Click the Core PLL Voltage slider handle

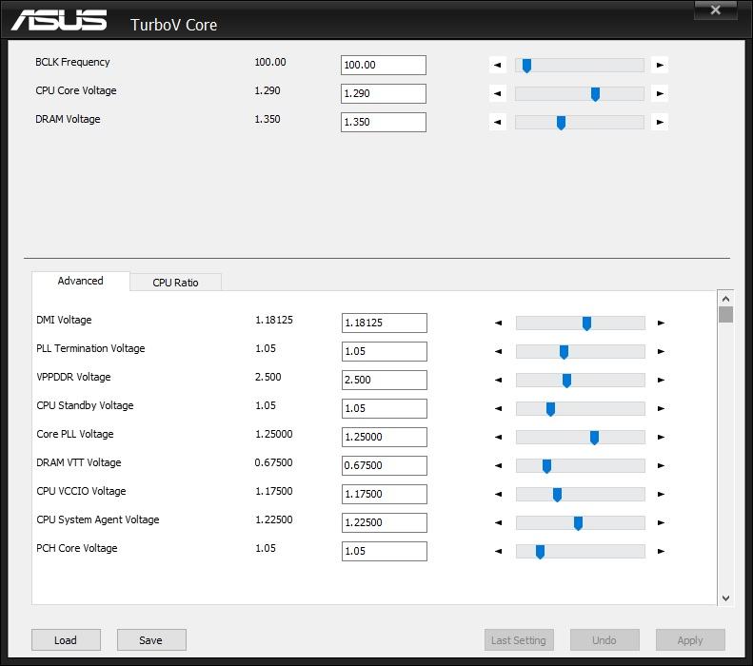[x=595, y=438]
